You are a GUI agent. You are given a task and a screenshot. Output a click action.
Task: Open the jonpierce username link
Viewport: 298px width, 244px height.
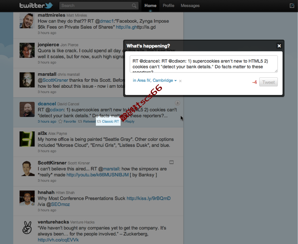(48, 45)
